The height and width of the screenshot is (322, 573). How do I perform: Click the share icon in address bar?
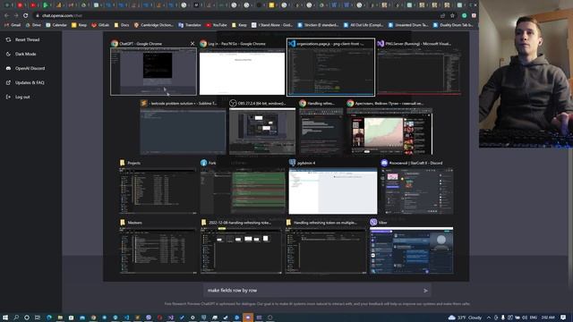tap(443, 16)
